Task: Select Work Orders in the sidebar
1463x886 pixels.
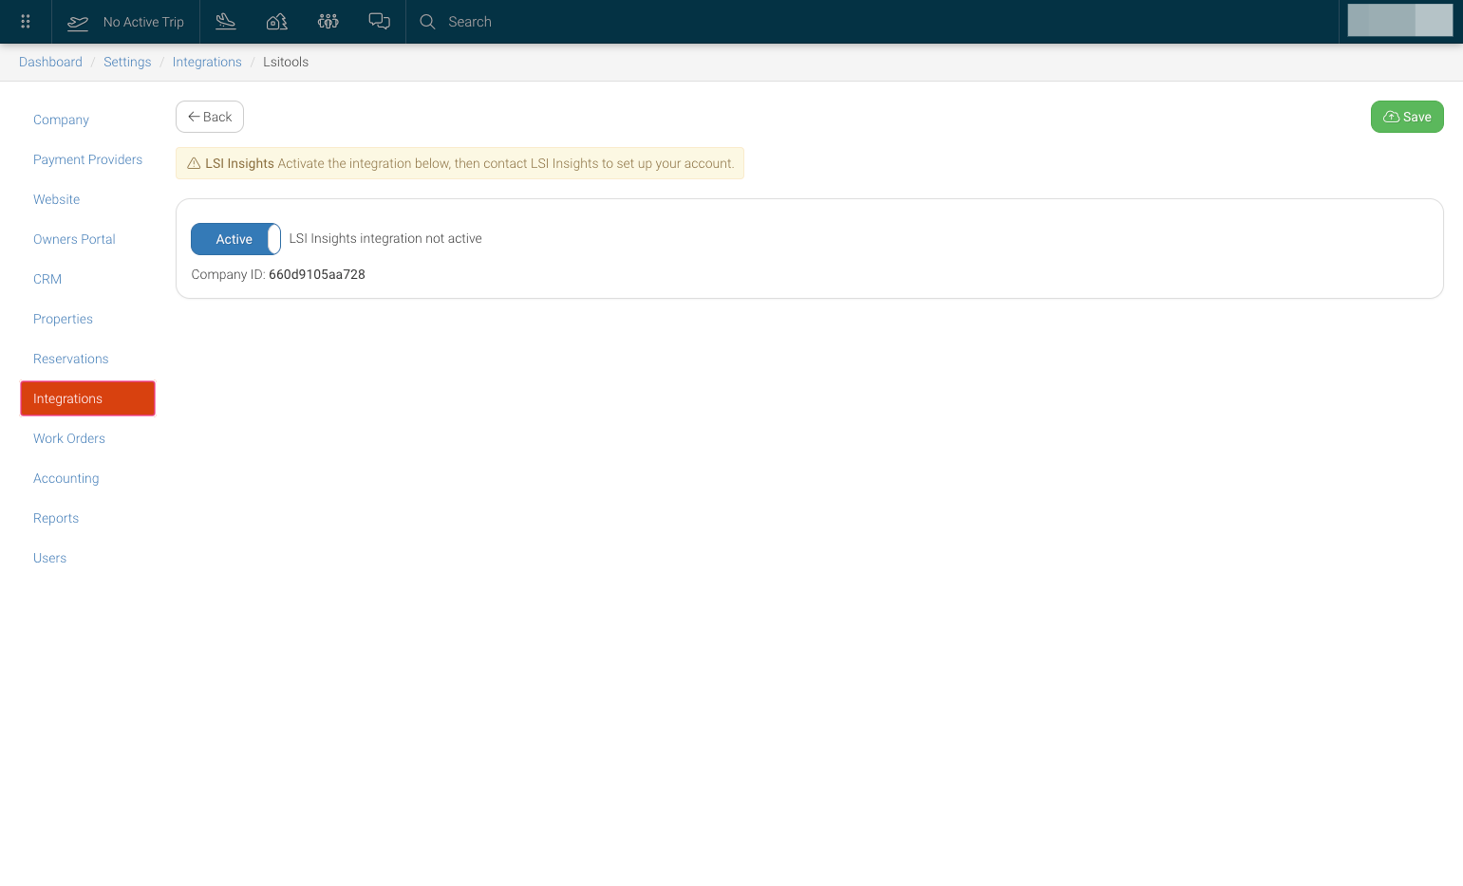Action: click(69, 438)
